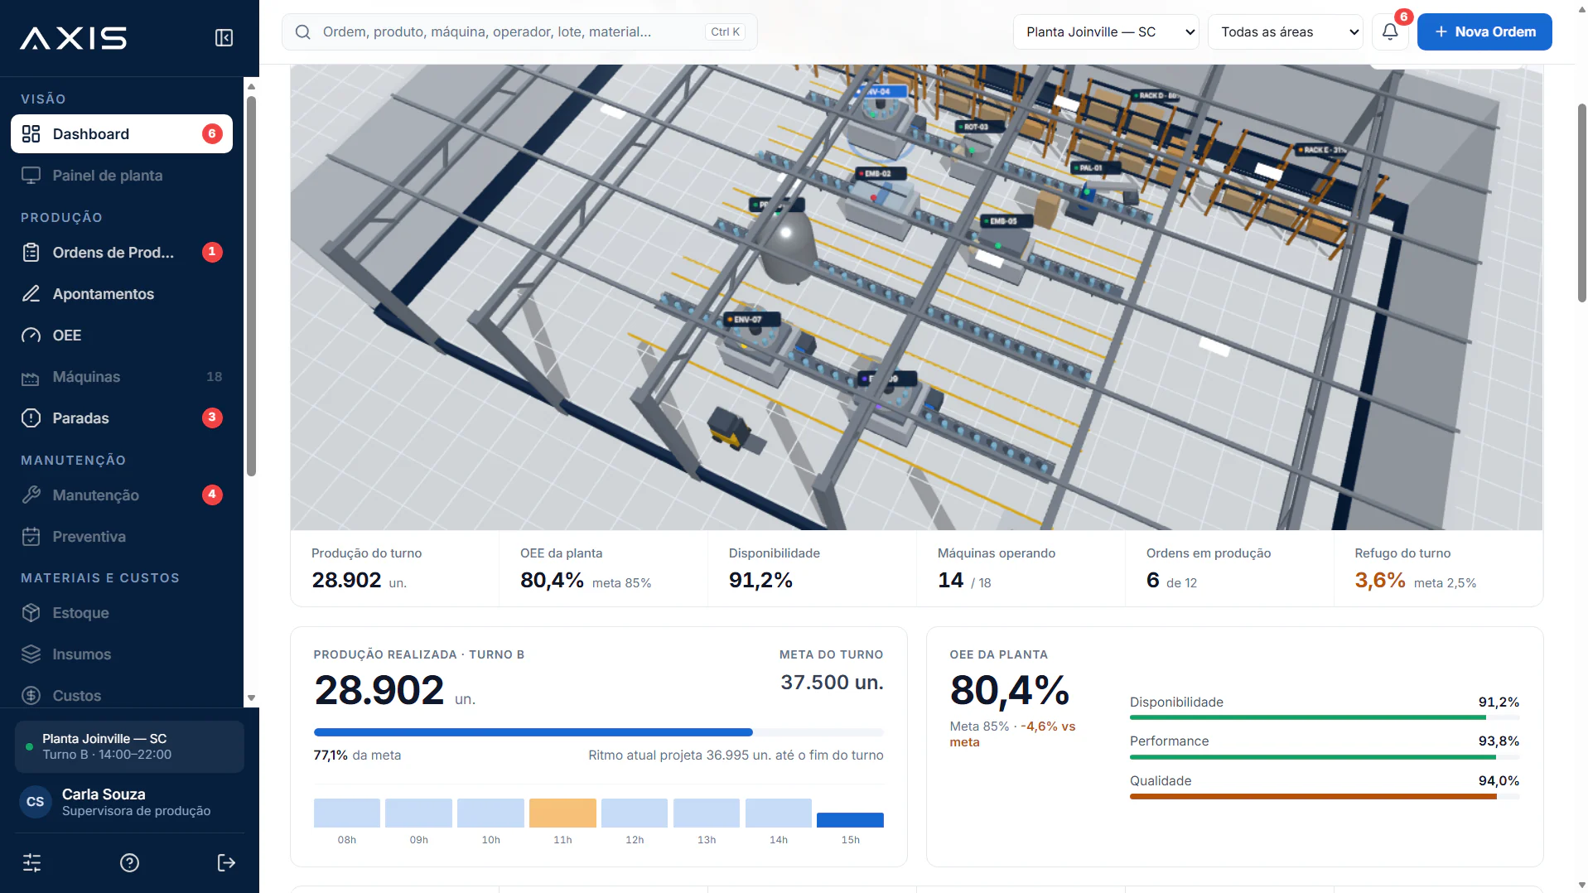Click the sidebar scrollbar down arrow
This screenshot has width=1588, height=893.
[x=252, y=698]
